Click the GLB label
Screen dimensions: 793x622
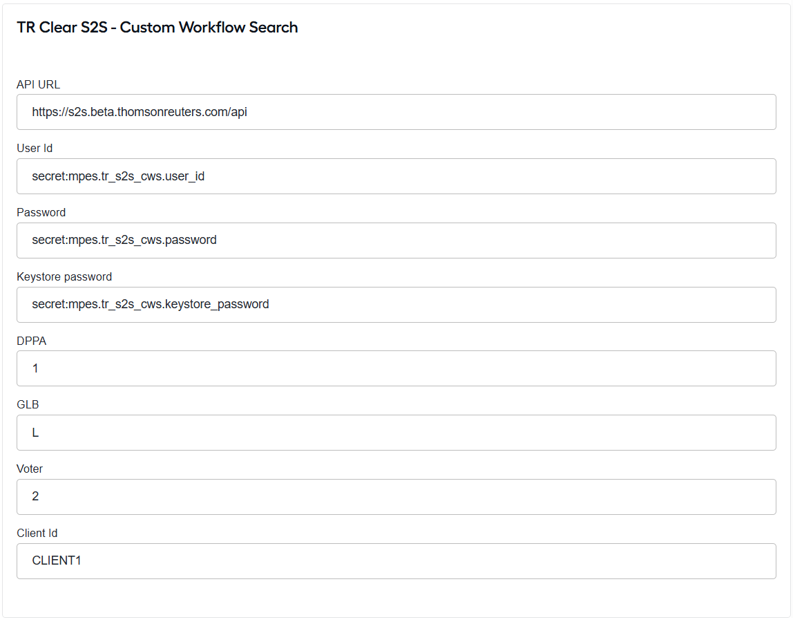tap(28, 405)
